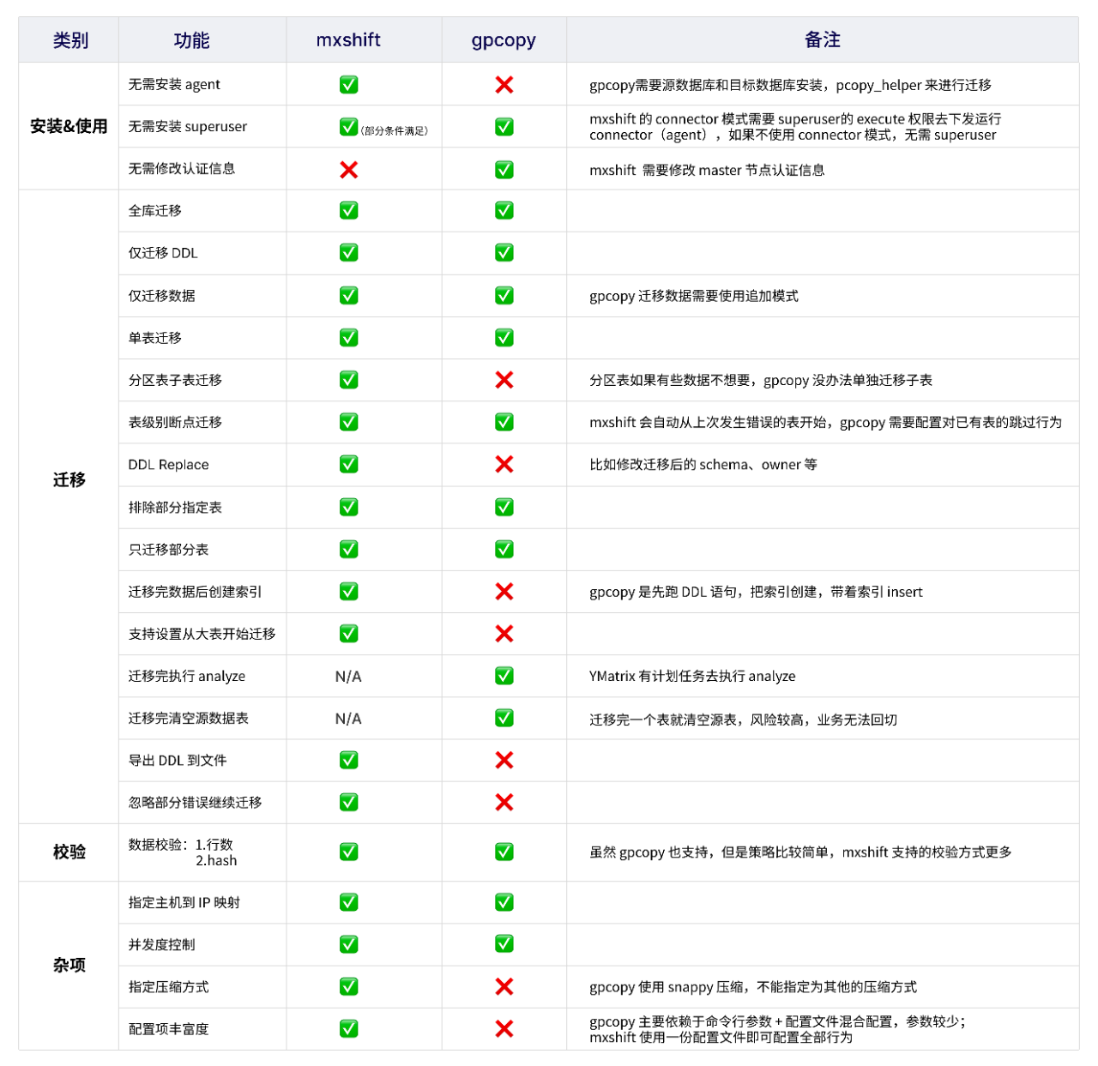Click the remark mentioning pcopy_helper
Viewport: 1098px width, 1066px height.
click(790, 85)
